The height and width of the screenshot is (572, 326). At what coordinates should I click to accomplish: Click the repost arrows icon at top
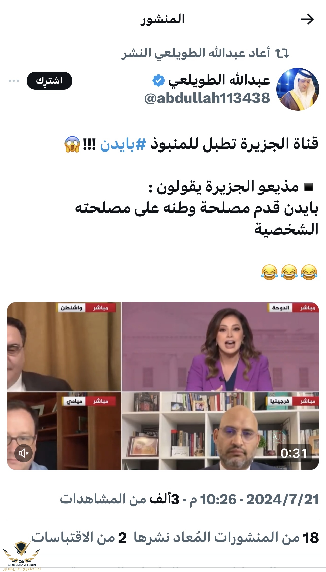282,53
